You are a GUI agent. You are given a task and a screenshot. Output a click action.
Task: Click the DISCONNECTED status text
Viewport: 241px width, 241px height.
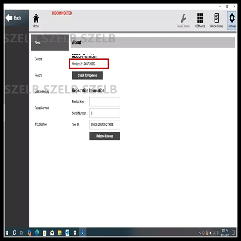click(x=62, y=13)
